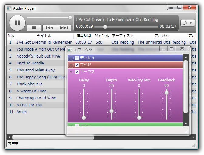Collapse the コーラス effect panel

(71, 72)
